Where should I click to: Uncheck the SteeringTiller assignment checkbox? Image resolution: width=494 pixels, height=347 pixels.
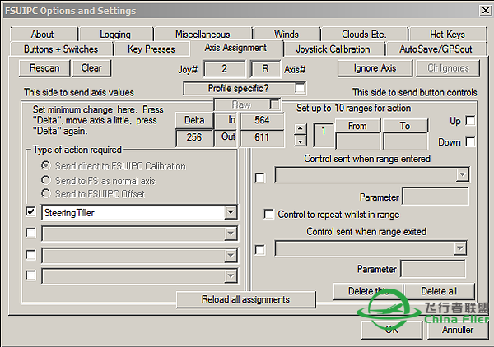pyautogui.click(x=30, y=212)
